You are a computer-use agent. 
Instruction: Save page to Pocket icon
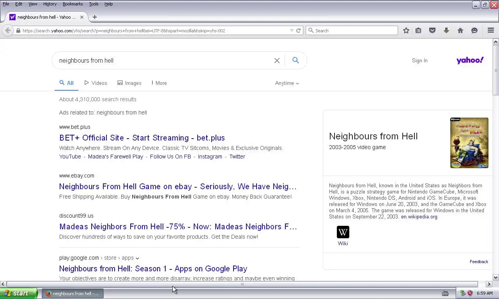click(x=432, y=30)
